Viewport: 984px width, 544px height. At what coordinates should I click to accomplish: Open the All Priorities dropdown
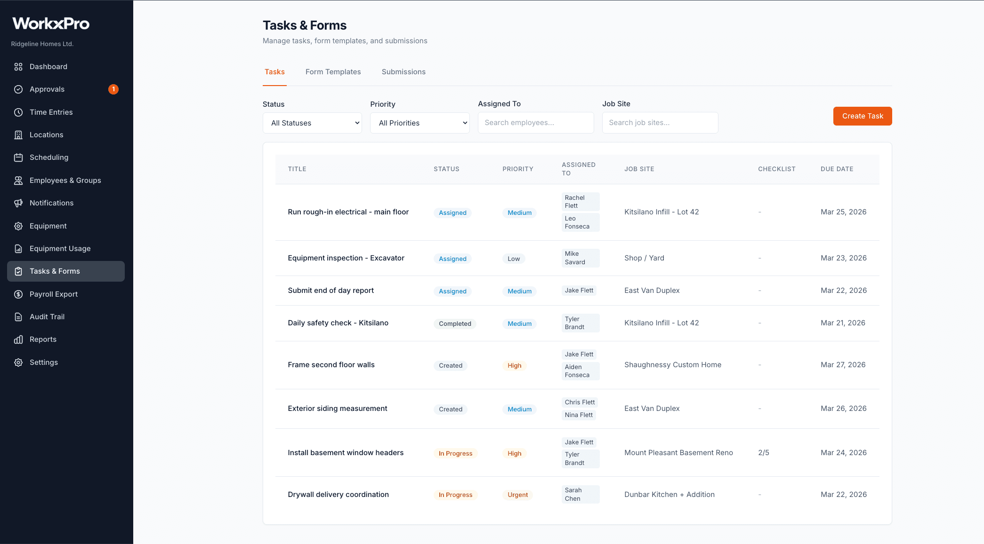coord(419,123)
